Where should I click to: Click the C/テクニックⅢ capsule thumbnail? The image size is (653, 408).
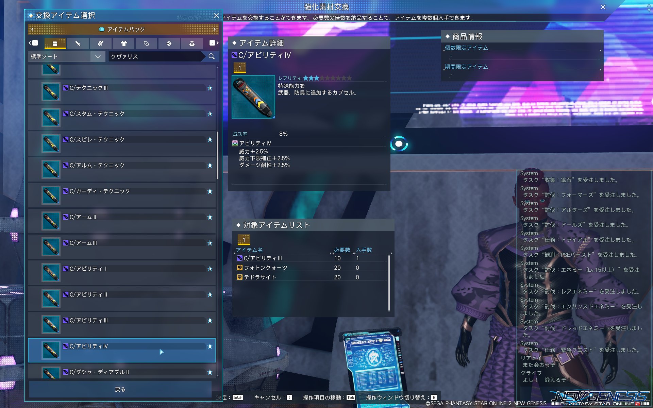pos(51,92)
